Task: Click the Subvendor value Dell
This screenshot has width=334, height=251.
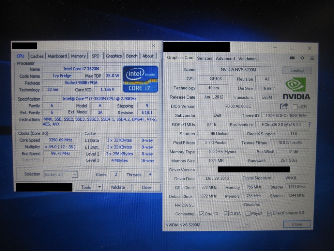Action: tap(217, 115)
